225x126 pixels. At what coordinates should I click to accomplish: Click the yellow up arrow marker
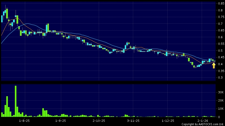[214, 65]
